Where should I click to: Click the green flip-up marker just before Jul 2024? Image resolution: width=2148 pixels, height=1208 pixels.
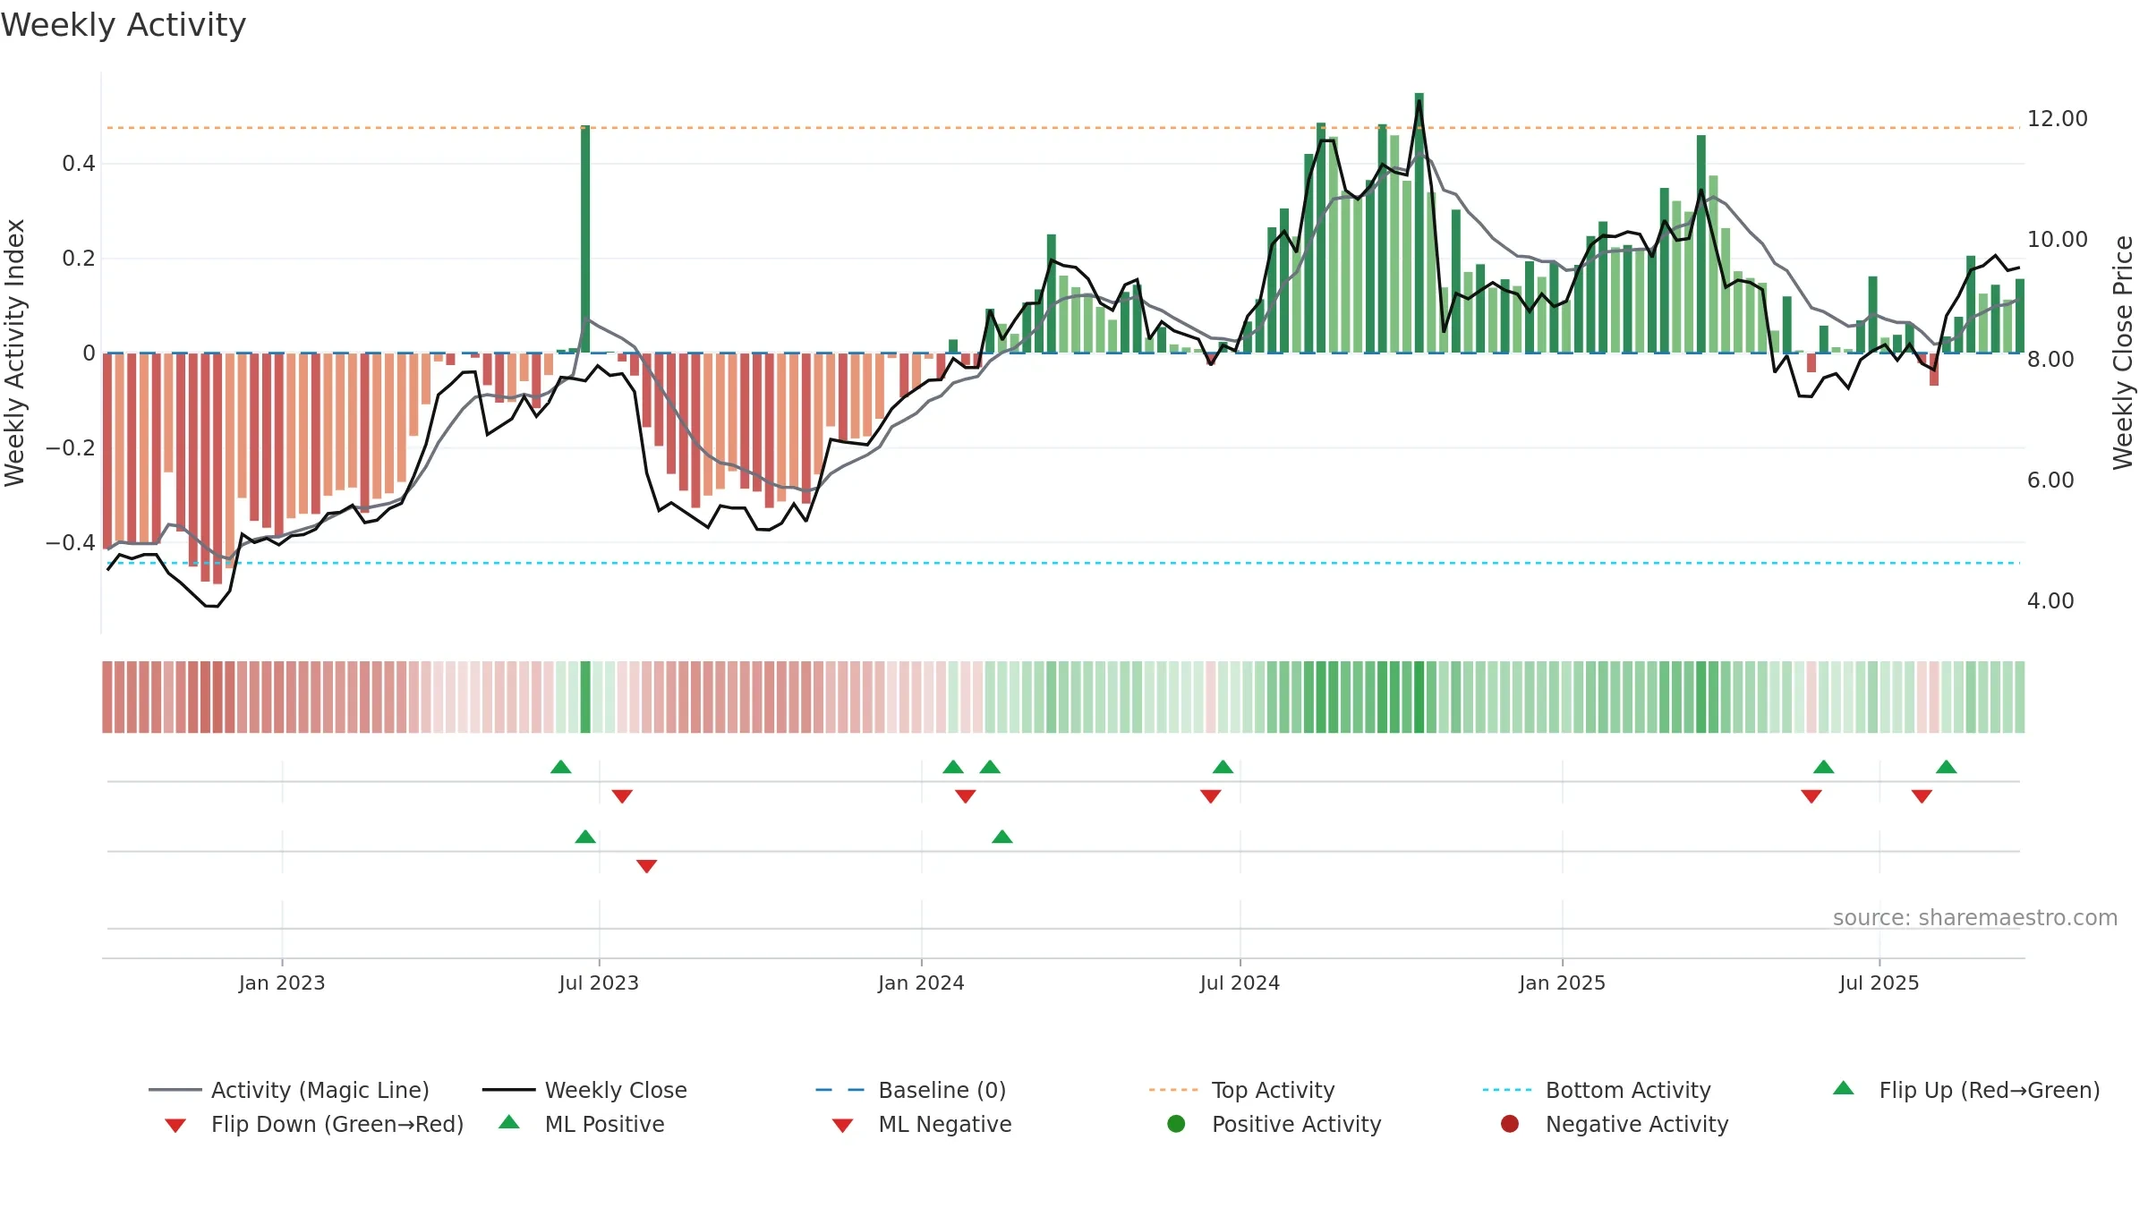pyautogui.click(x=1223, y=767)
